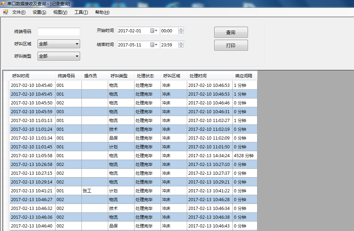Click the application icon in the title bar
The height and width of the screenshot is (231, 354).
pyautogui.click(x=3, y=4)
